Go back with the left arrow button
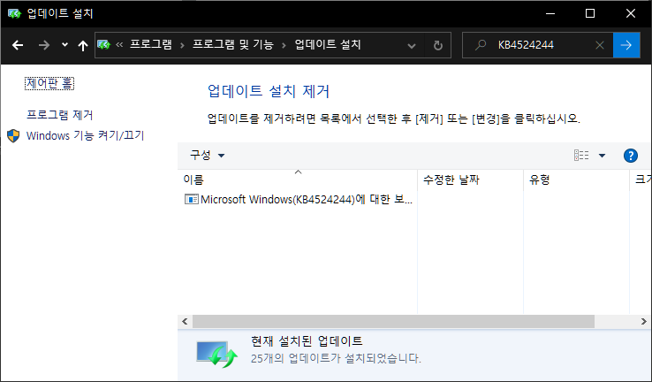The image size is (652, 382). click(18, 45)
